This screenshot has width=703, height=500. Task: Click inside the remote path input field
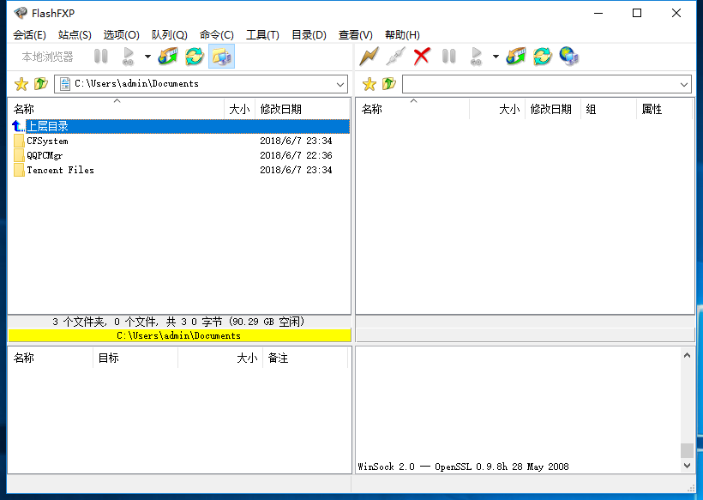540,84
